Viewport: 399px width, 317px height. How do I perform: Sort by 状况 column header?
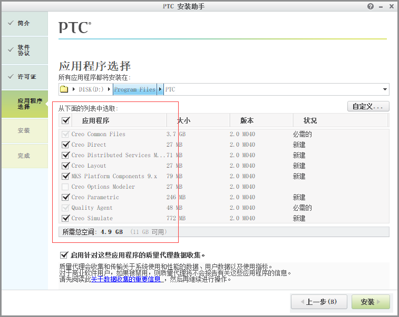[x=340, y=120]
